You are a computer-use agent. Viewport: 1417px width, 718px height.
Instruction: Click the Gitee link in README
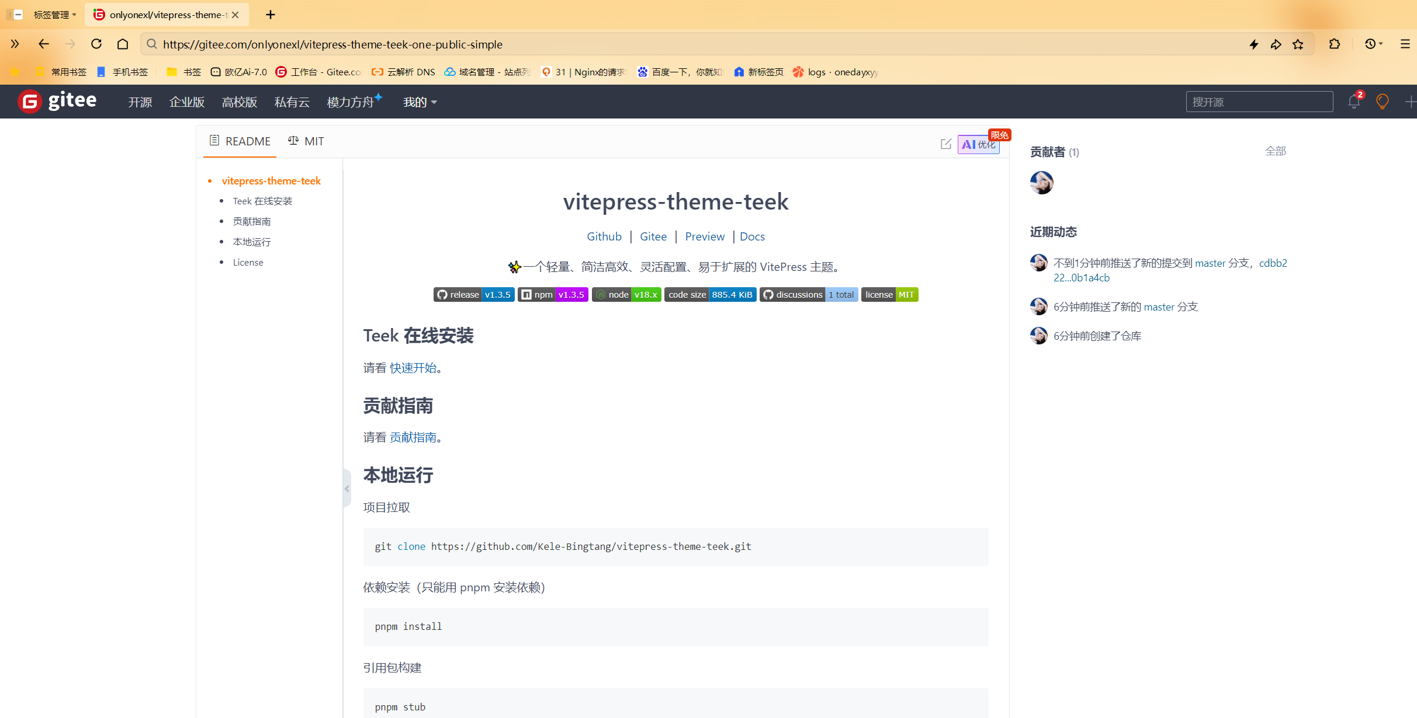[653, 236]
